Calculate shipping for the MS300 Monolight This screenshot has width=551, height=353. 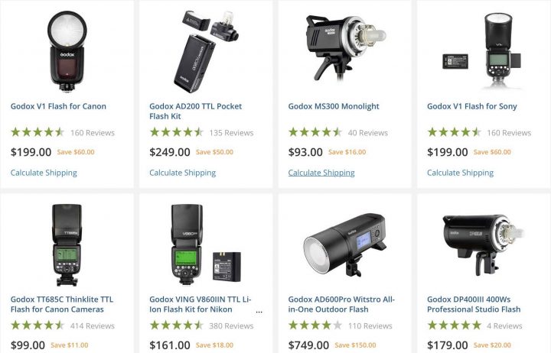(x=321, y=173)
